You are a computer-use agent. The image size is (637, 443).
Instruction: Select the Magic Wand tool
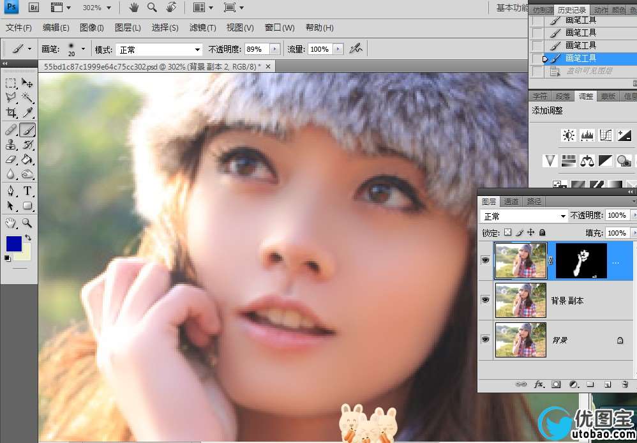(x=27, y=98)
